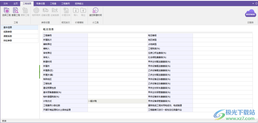The width and height of the screenshot is (258, 123).
Task: Click the value cell for 基本预备费费率(%)
Action: coord(117,92)
